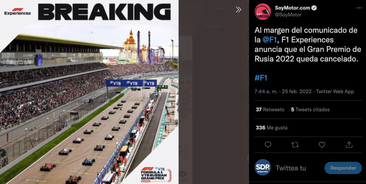Click the reply speech bubble icon
The height and width of the screenshot is (184, 366).
[268, 145]
